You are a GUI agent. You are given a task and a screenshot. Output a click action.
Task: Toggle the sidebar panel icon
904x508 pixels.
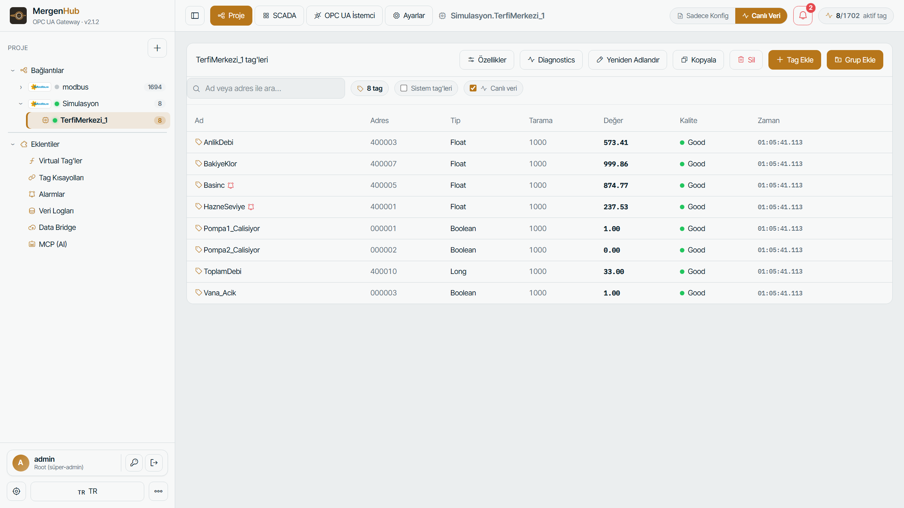[195, 15]
